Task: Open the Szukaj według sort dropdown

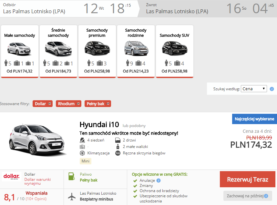Action: 254,89
